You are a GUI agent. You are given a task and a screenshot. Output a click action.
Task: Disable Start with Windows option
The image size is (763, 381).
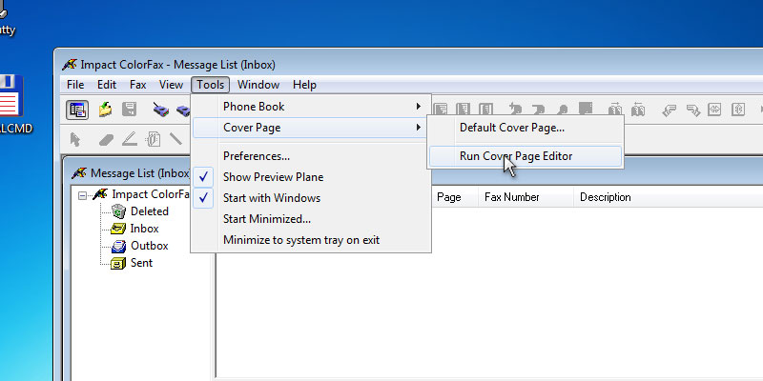[271, 198]
